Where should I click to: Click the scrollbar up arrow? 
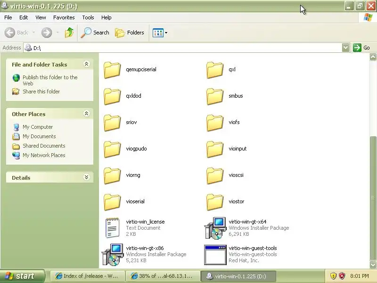(373, 57)
